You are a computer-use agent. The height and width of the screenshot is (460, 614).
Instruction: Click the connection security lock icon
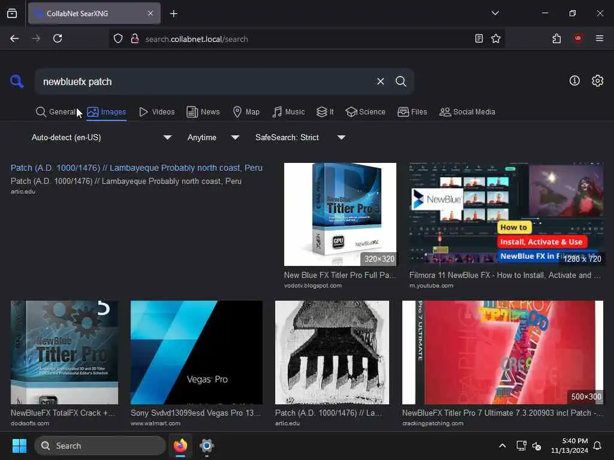point(135,39)
